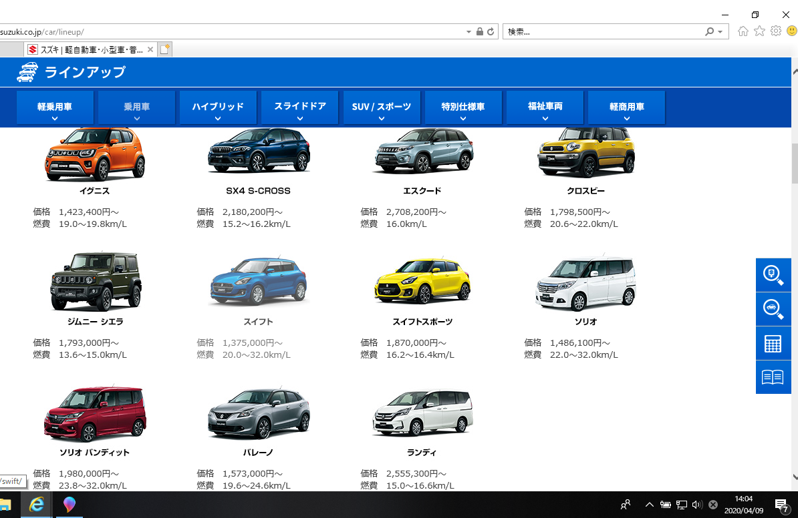The width and height of the screenshot is (798, 518).
Task: Open the dealer search icon in right sidebar
Action: pyautogui.click(x=773, y=275)
